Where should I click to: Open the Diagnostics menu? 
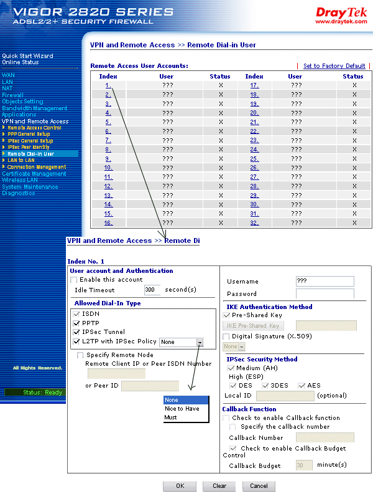pos(18,193)
